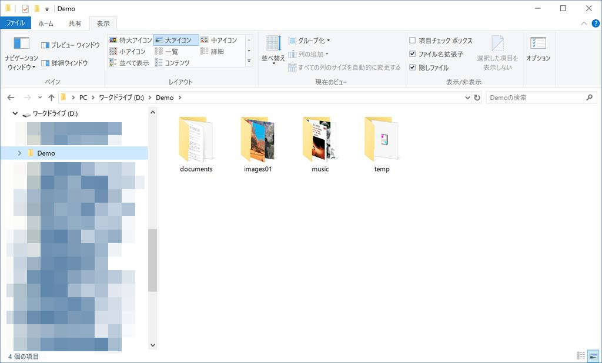Select the images01 folder thumbnail

[258, 141]
